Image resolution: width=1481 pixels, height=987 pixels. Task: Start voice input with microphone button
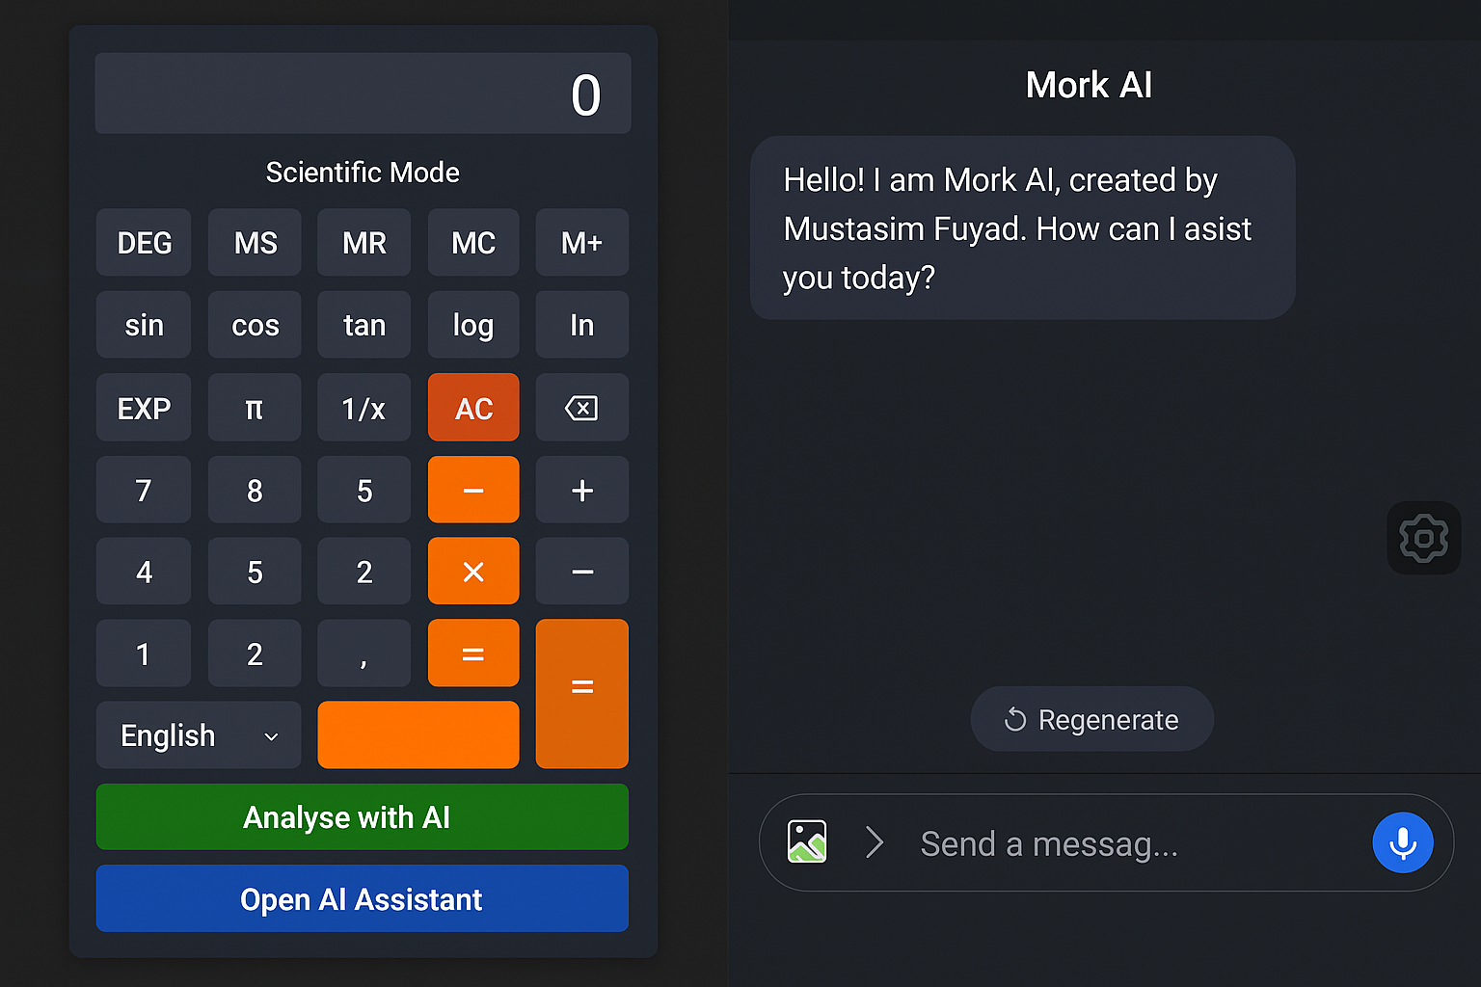click(x=1402, y=842)
